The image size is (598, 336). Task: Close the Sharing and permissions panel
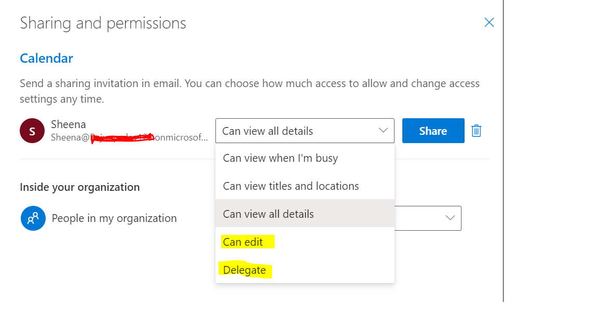coord(489,22)
